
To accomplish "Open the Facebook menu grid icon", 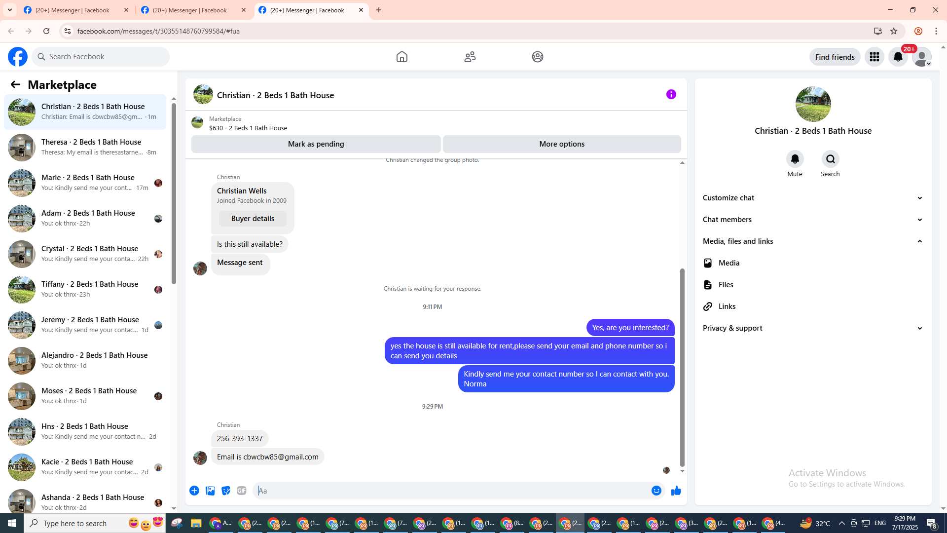I will [874, 57].
